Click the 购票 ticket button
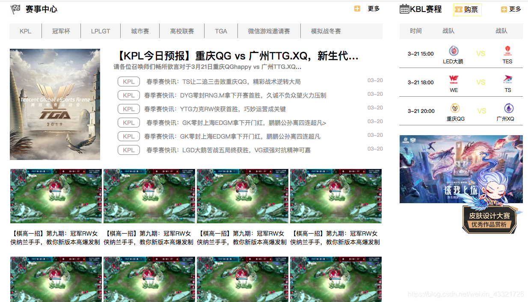 pyautogui.click(x=467, y=9)
